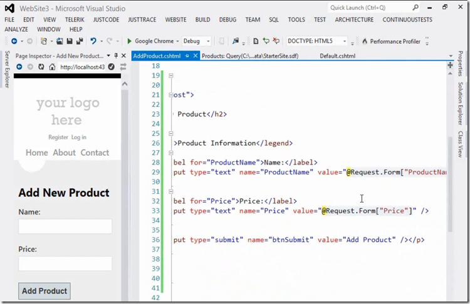Close the Page Inspector panel
Screen dimensions: 470x304
click(x=123, y=56)
